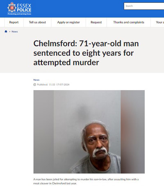Click the 17/07/2024 publication date
164x186 pixels.
63,84
